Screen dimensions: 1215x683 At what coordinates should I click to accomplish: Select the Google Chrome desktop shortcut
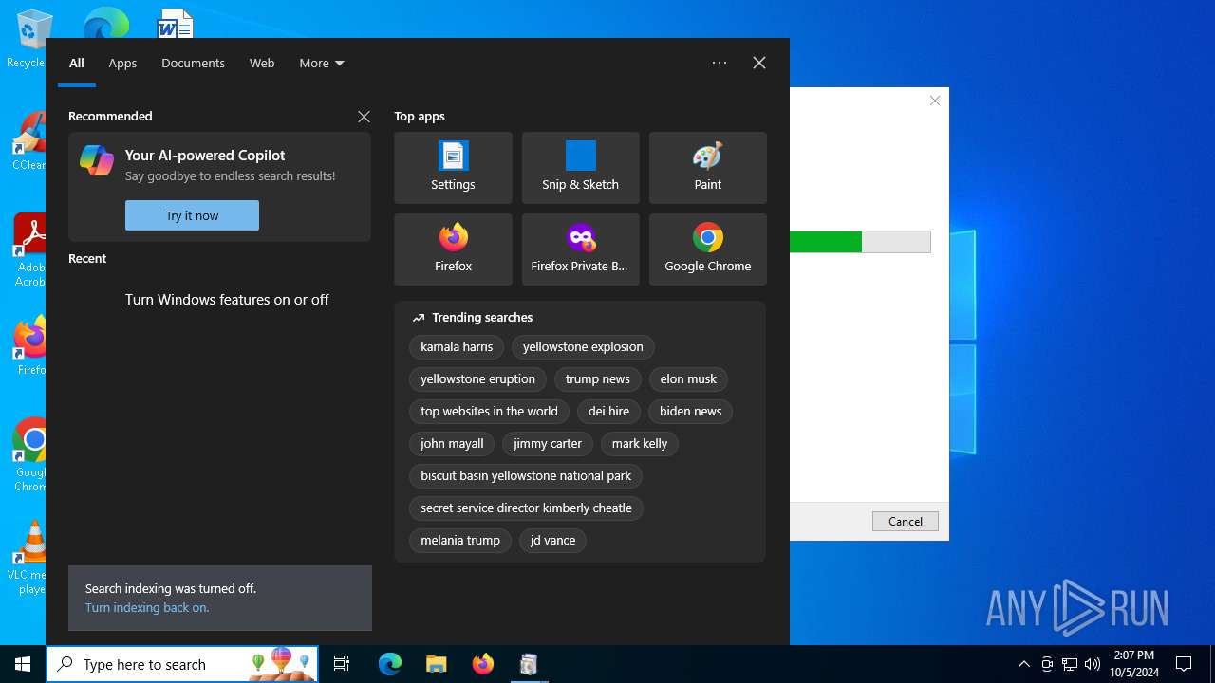(x=28, y=455)
